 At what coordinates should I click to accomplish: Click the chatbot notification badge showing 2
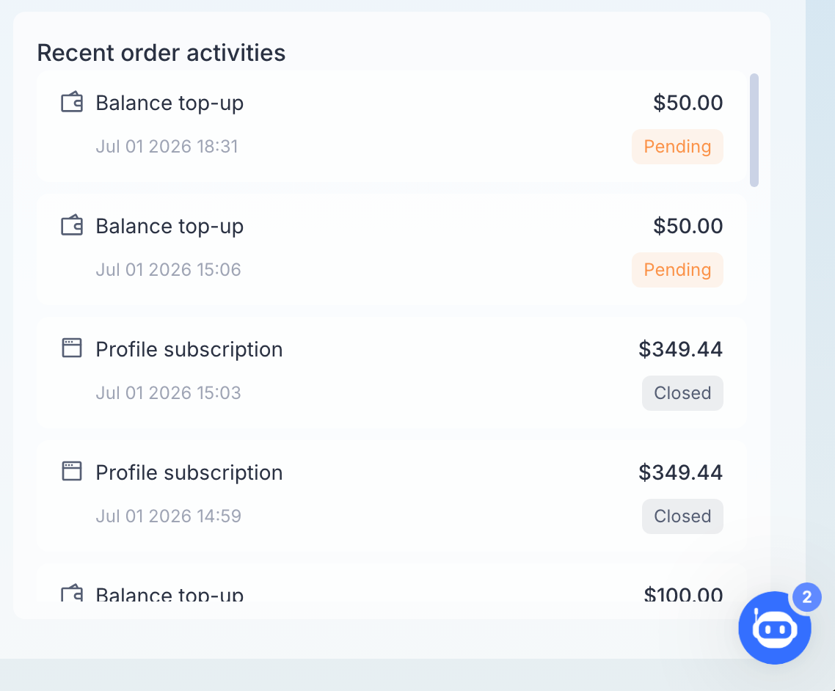coord(807,597)
